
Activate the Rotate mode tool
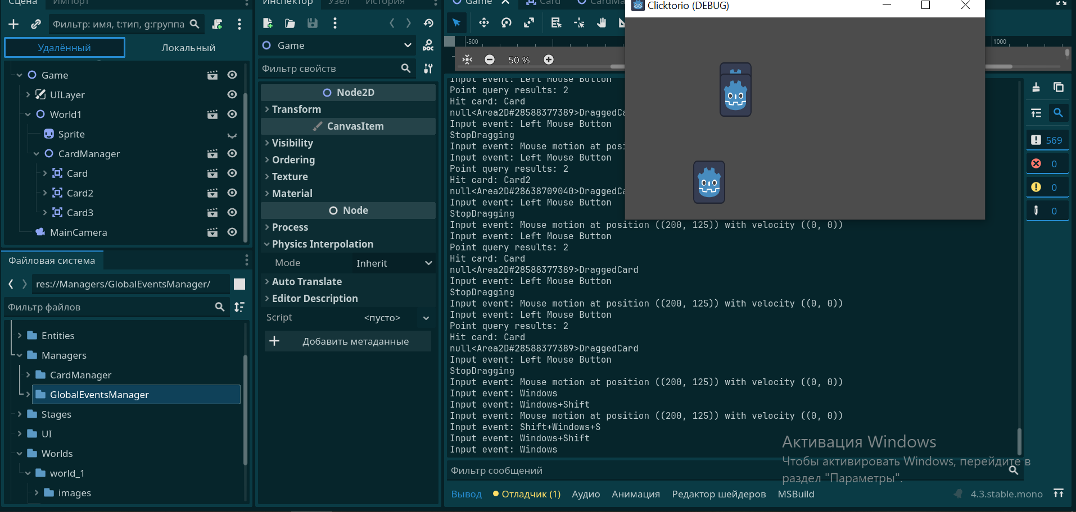(x=507, y=23)
